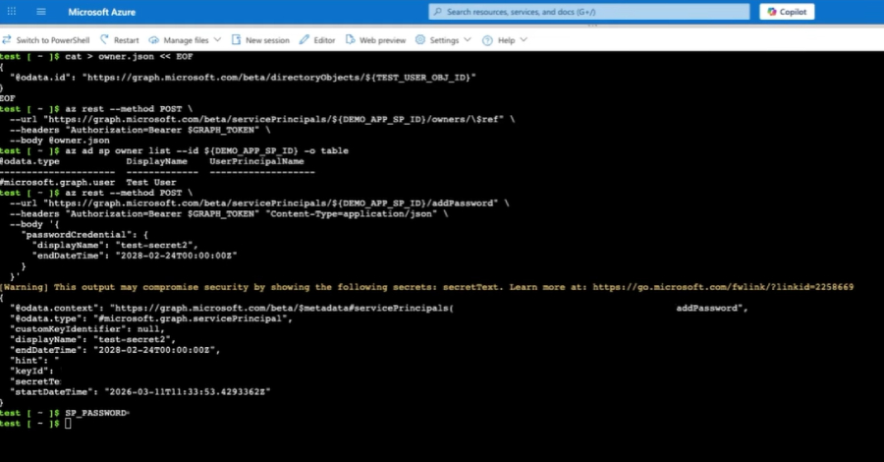
Task: Go to Microsoft Azure home
Action: [102, 12]
